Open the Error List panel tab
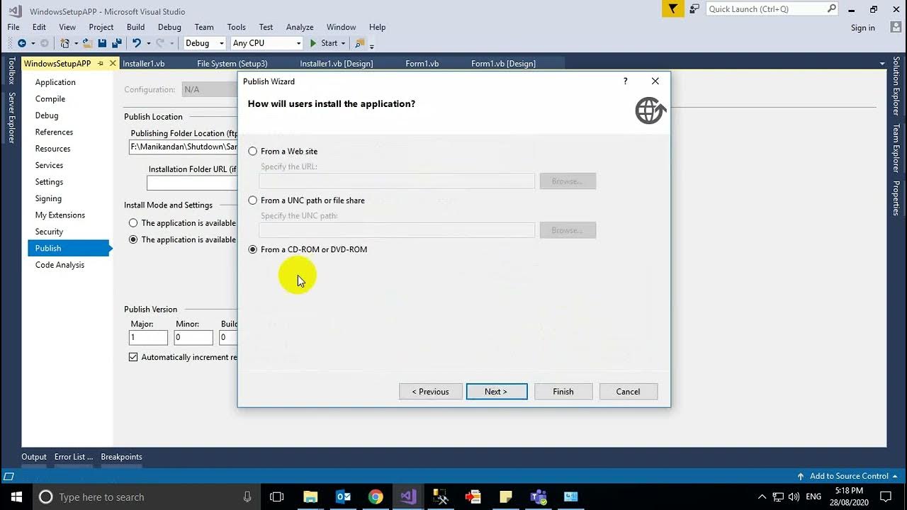The image size is (907, 510). click(x=74, y=457)
